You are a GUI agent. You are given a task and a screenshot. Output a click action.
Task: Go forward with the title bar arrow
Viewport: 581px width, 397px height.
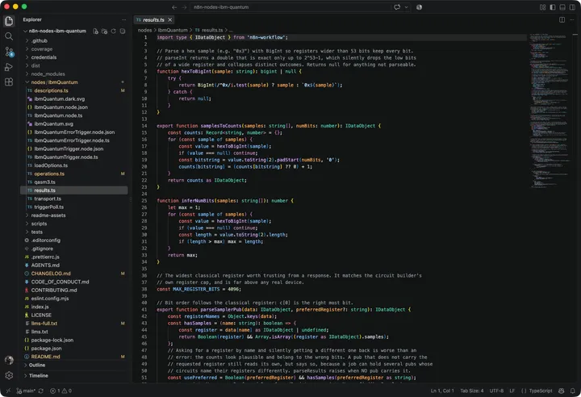tap(184, 7)
